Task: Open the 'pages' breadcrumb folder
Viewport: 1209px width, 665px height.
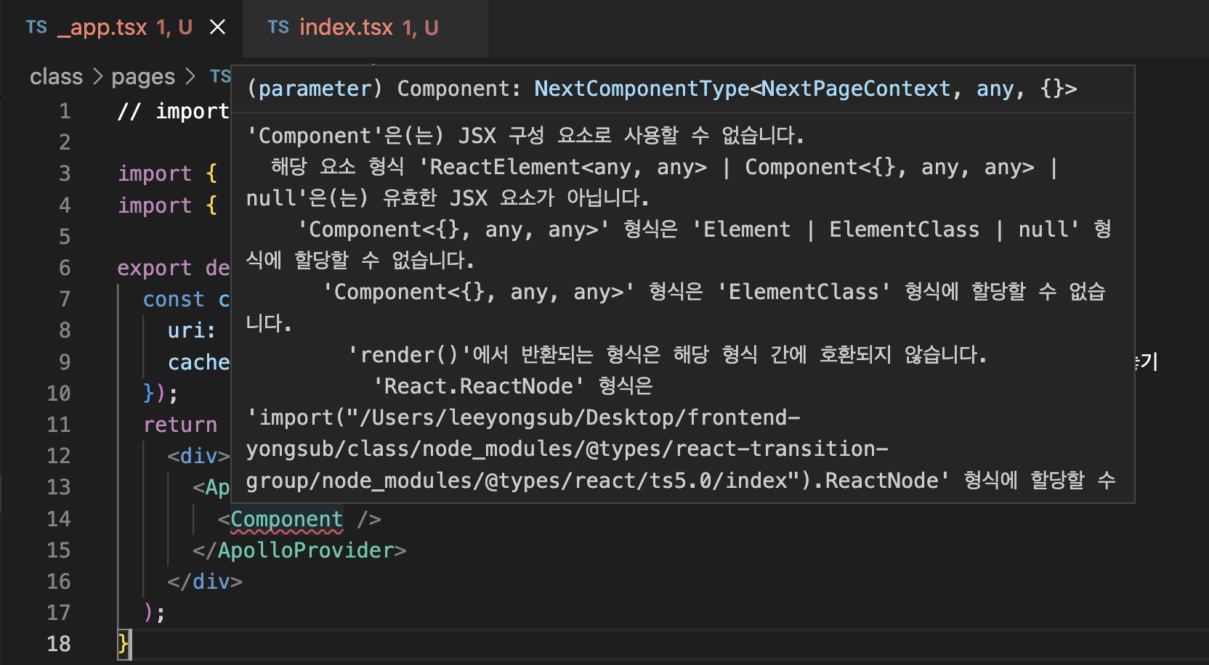Action: (143, 76)
